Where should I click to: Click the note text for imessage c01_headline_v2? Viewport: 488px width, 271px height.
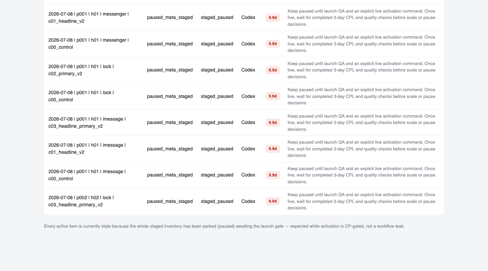click(x=362, y=149)
